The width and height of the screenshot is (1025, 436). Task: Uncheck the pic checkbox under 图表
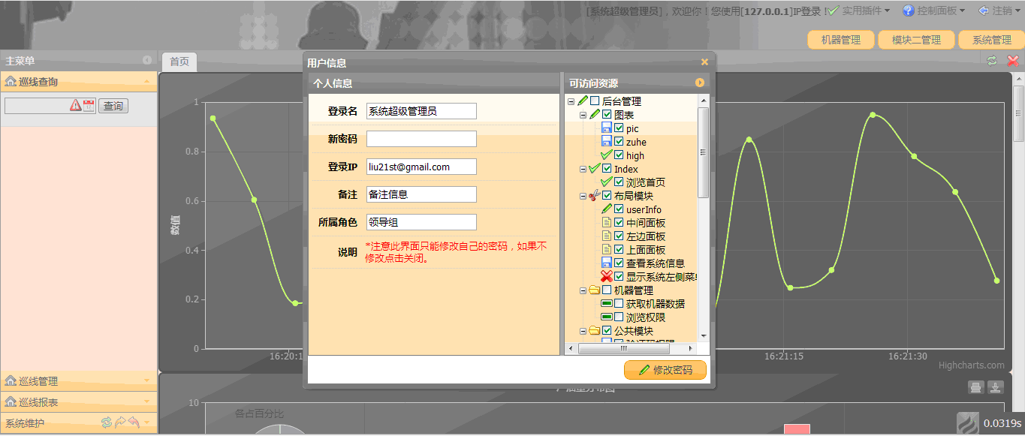tap(618, 128)
